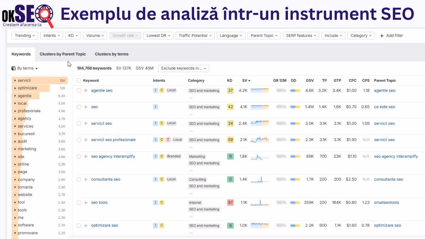Click the Add filter button
This screenshot has height=239, width=425.
pyautogui.click(x=391, y=36)
